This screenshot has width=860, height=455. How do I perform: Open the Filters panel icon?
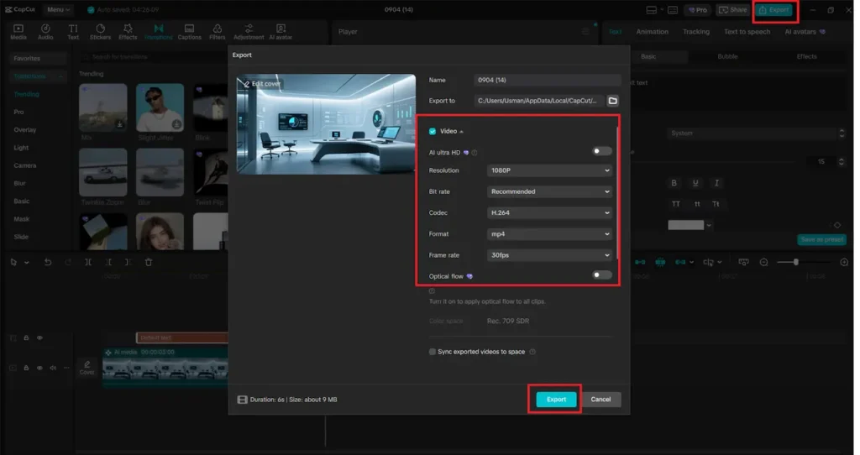point(218,32)
